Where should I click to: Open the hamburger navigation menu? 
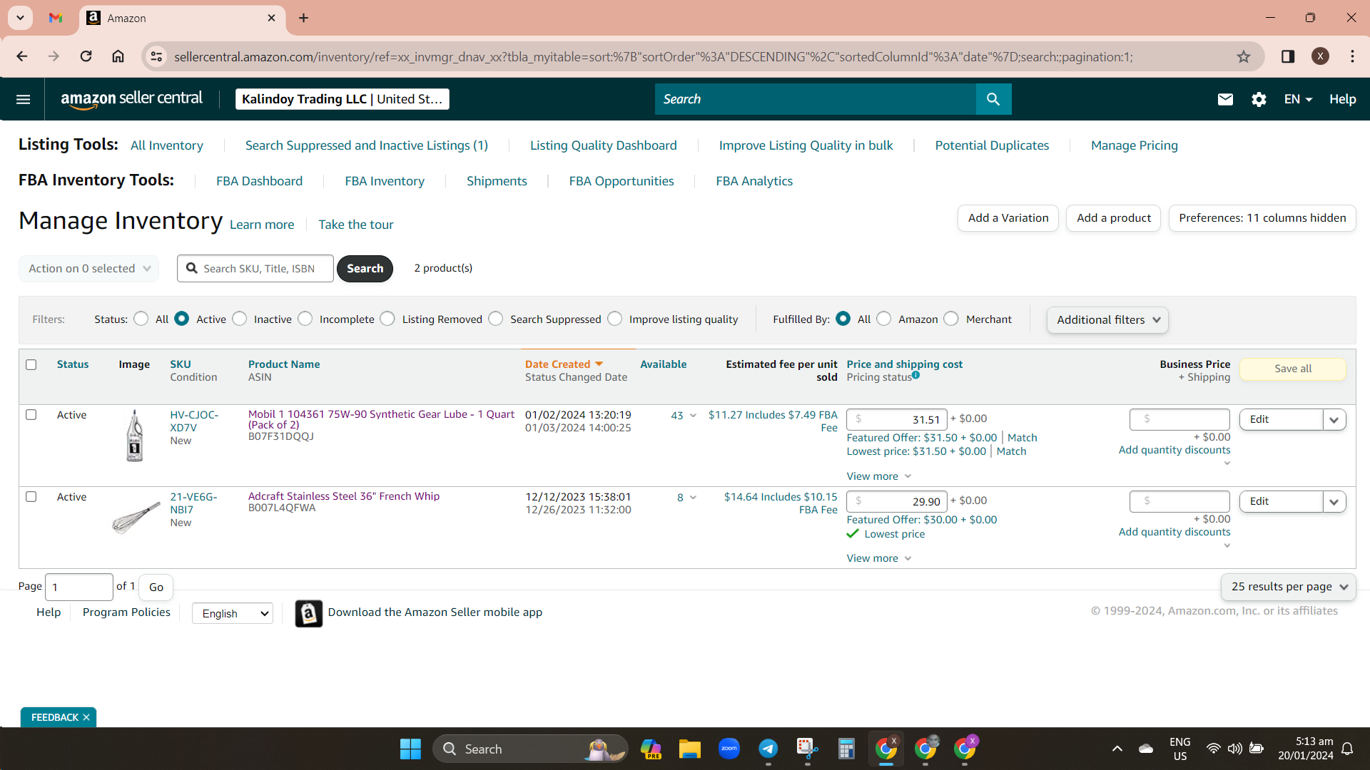(x=23, y=99)
